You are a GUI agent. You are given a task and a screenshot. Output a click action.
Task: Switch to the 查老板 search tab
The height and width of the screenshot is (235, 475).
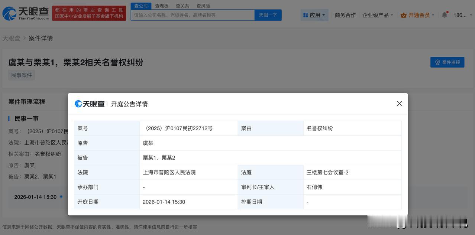point(162,6)
